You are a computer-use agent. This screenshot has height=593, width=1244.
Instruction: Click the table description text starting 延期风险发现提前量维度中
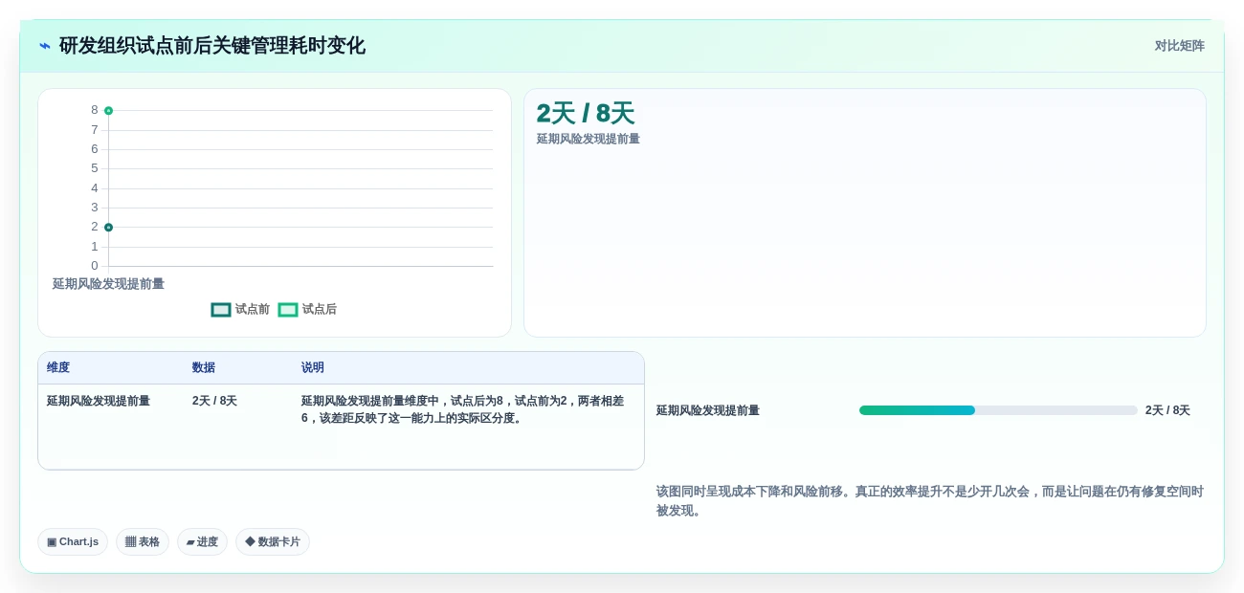click(x=463, y=409)
